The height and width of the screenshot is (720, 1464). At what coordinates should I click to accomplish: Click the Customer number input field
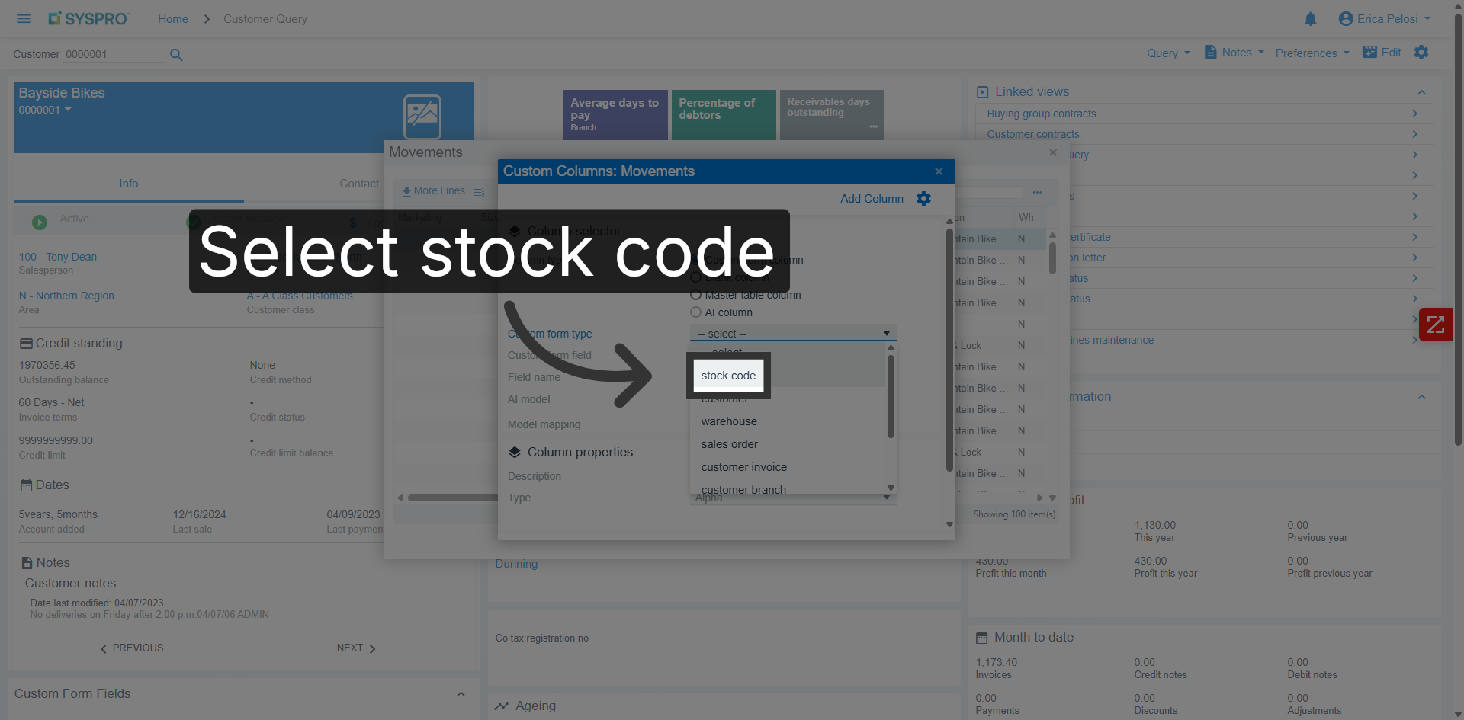coord(114,54)
